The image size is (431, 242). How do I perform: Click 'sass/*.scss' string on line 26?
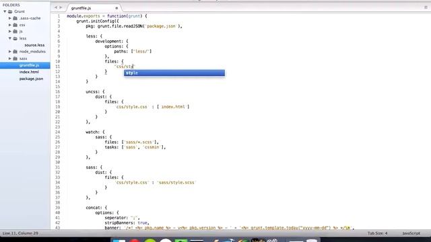coord(139,142)
